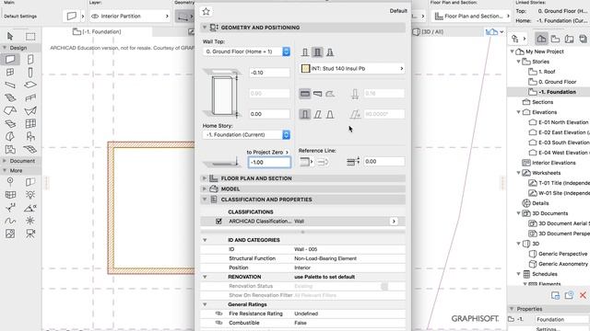Expand the Model panel

pos(205,188)
